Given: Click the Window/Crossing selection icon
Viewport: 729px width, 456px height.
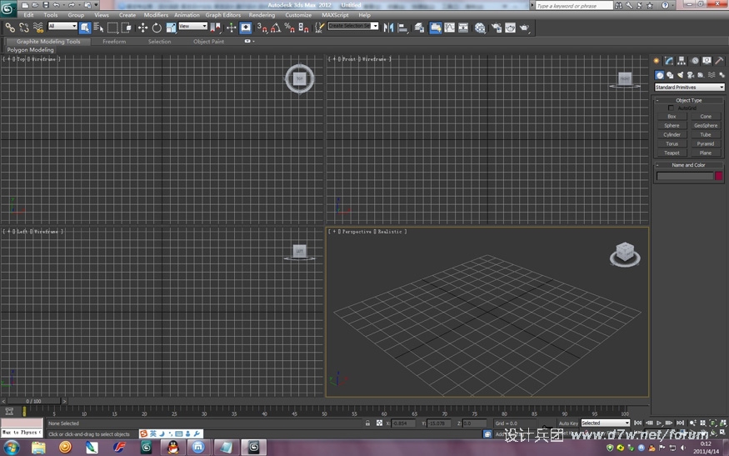Looking at the screenshot, I should pyautogui.click(x=127, y=28).
